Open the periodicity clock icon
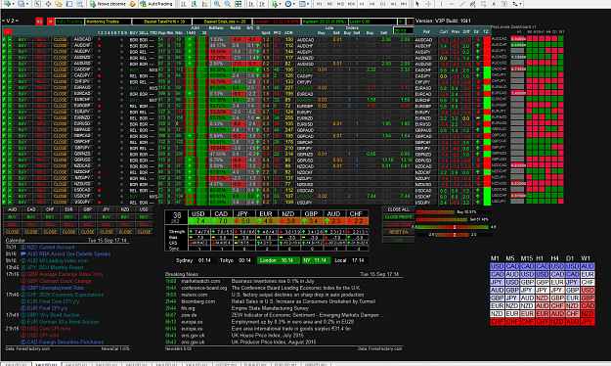The image size is (611, 366). pyautogui.click(x=288, y=4)
